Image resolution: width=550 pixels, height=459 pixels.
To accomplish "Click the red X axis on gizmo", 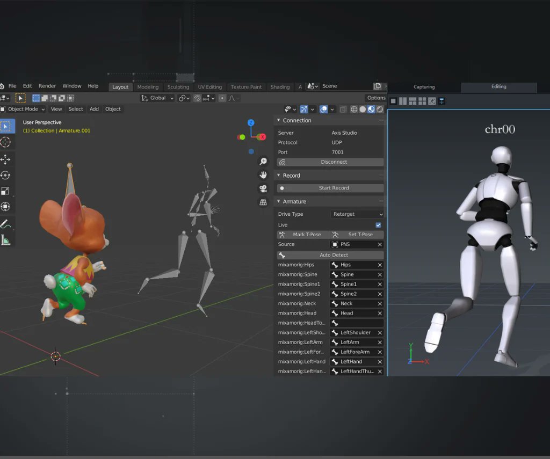I will pos(262,137).
